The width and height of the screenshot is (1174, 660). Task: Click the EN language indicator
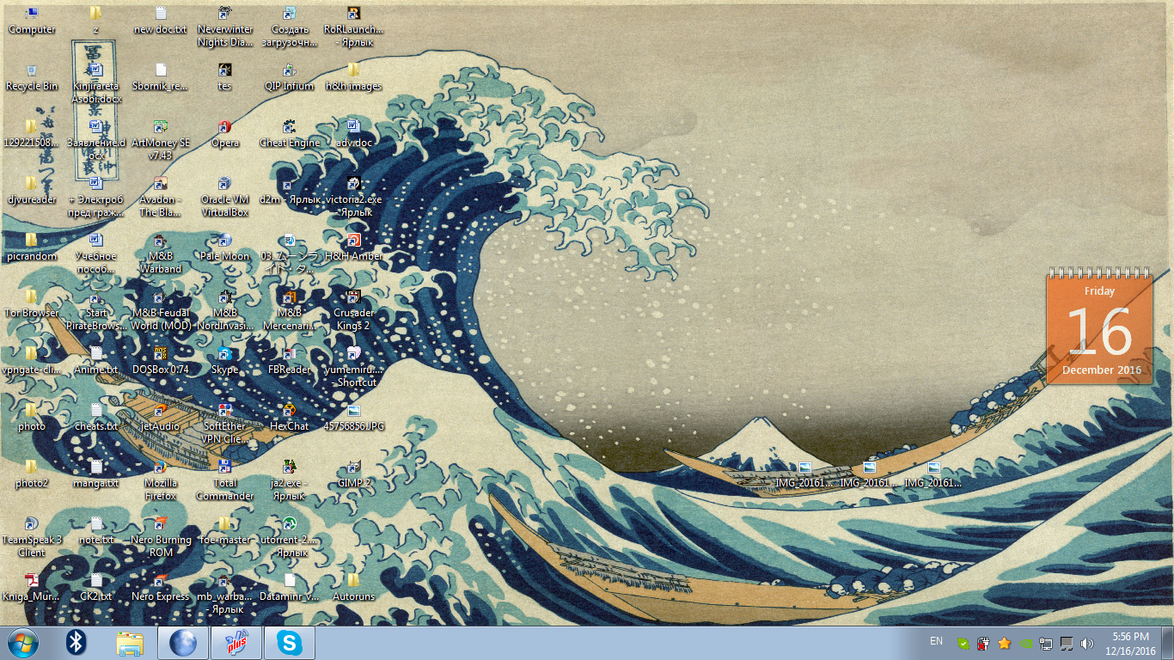[936, 641]
